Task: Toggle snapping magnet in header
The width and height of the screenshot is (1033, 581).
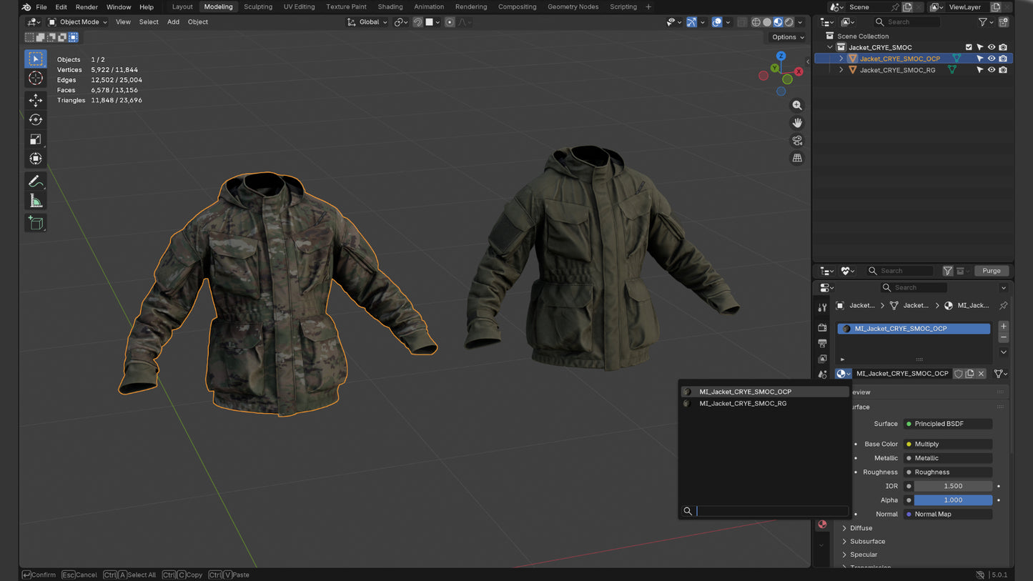Action: tap(418, 22)
